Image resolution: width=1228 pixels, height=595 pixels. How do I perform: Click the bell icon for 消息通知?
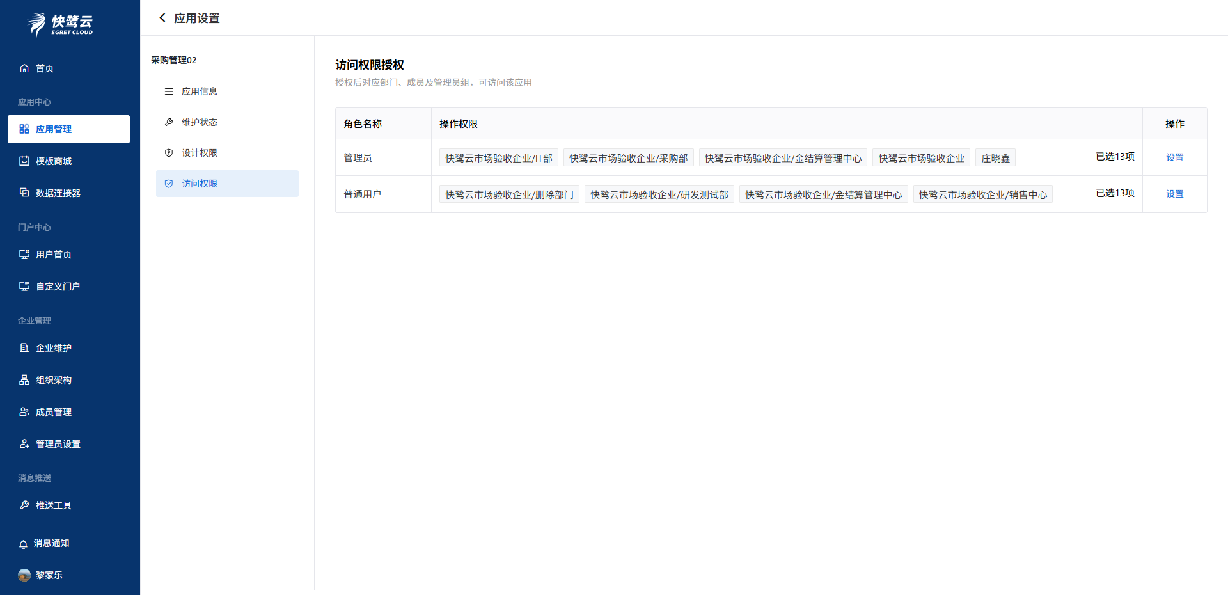click(x=24, y=544)
